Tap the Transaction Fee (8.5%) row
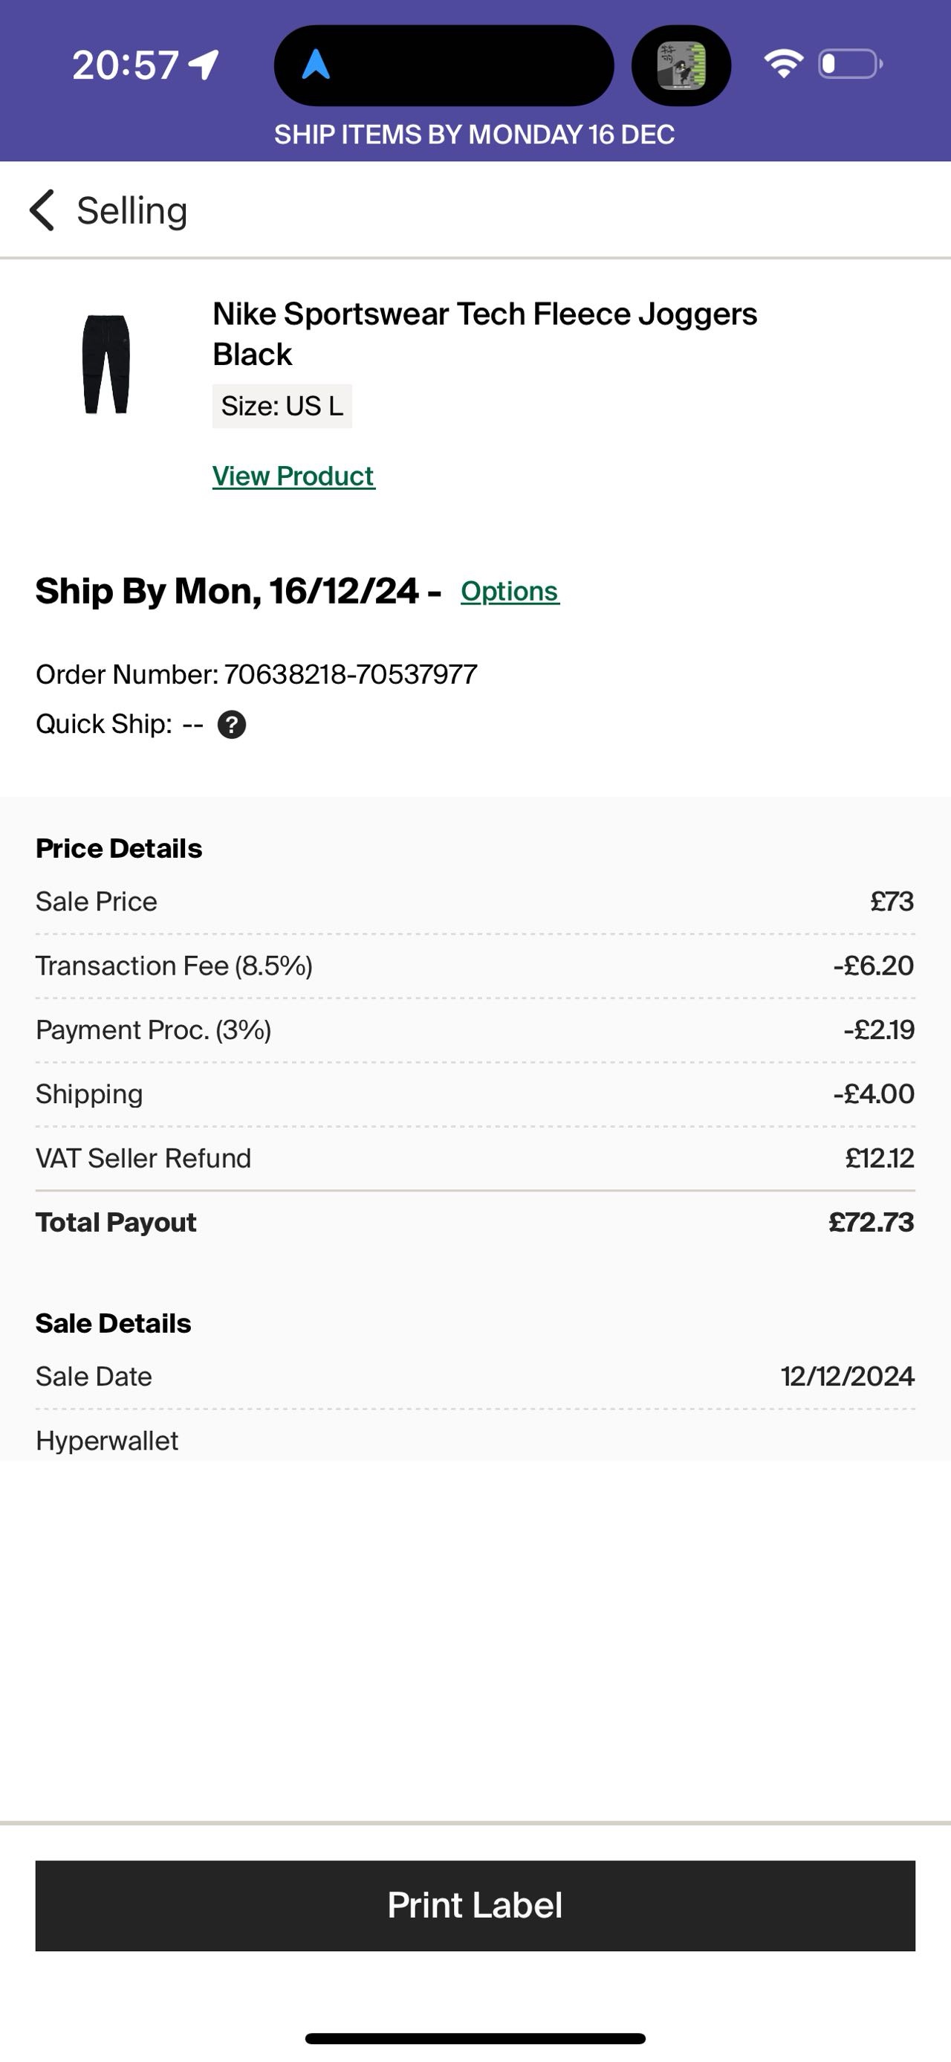951x2062 pixels. click(475, 966)
